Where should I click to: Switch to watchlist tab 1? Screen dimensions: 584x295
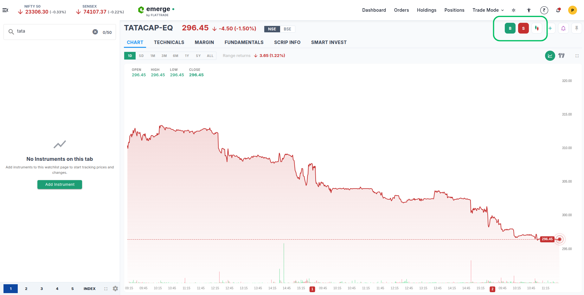[x=11, y=289]
